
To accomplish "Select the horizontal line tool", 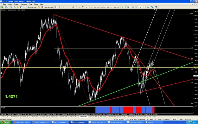I will 67,7.
